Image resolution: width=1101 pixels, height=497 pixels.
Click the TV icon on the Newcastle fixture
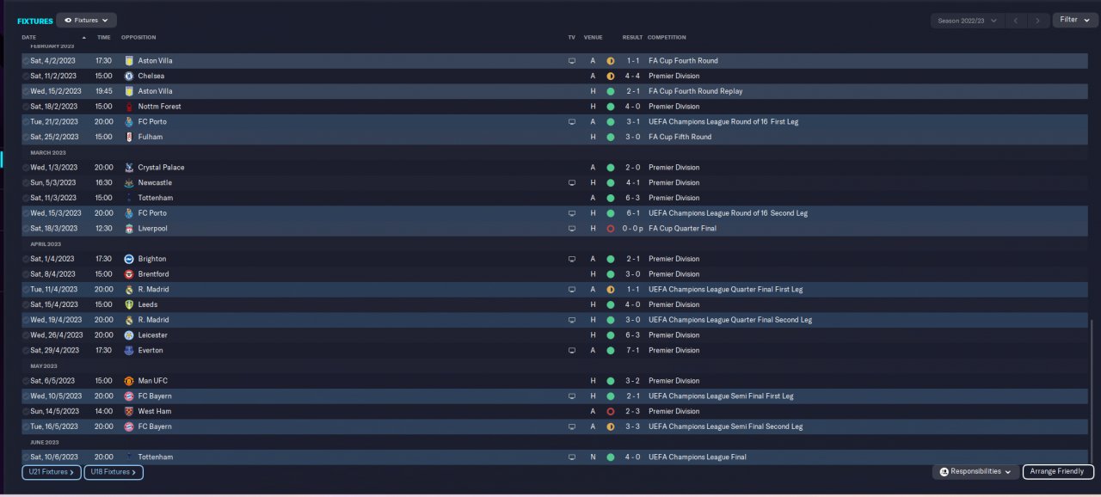[571, 183]
